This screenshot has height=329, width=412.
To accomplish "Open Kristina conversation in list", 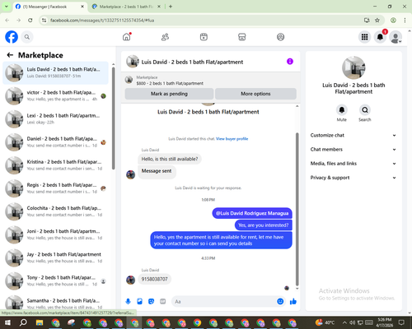I will coord(56,165).
